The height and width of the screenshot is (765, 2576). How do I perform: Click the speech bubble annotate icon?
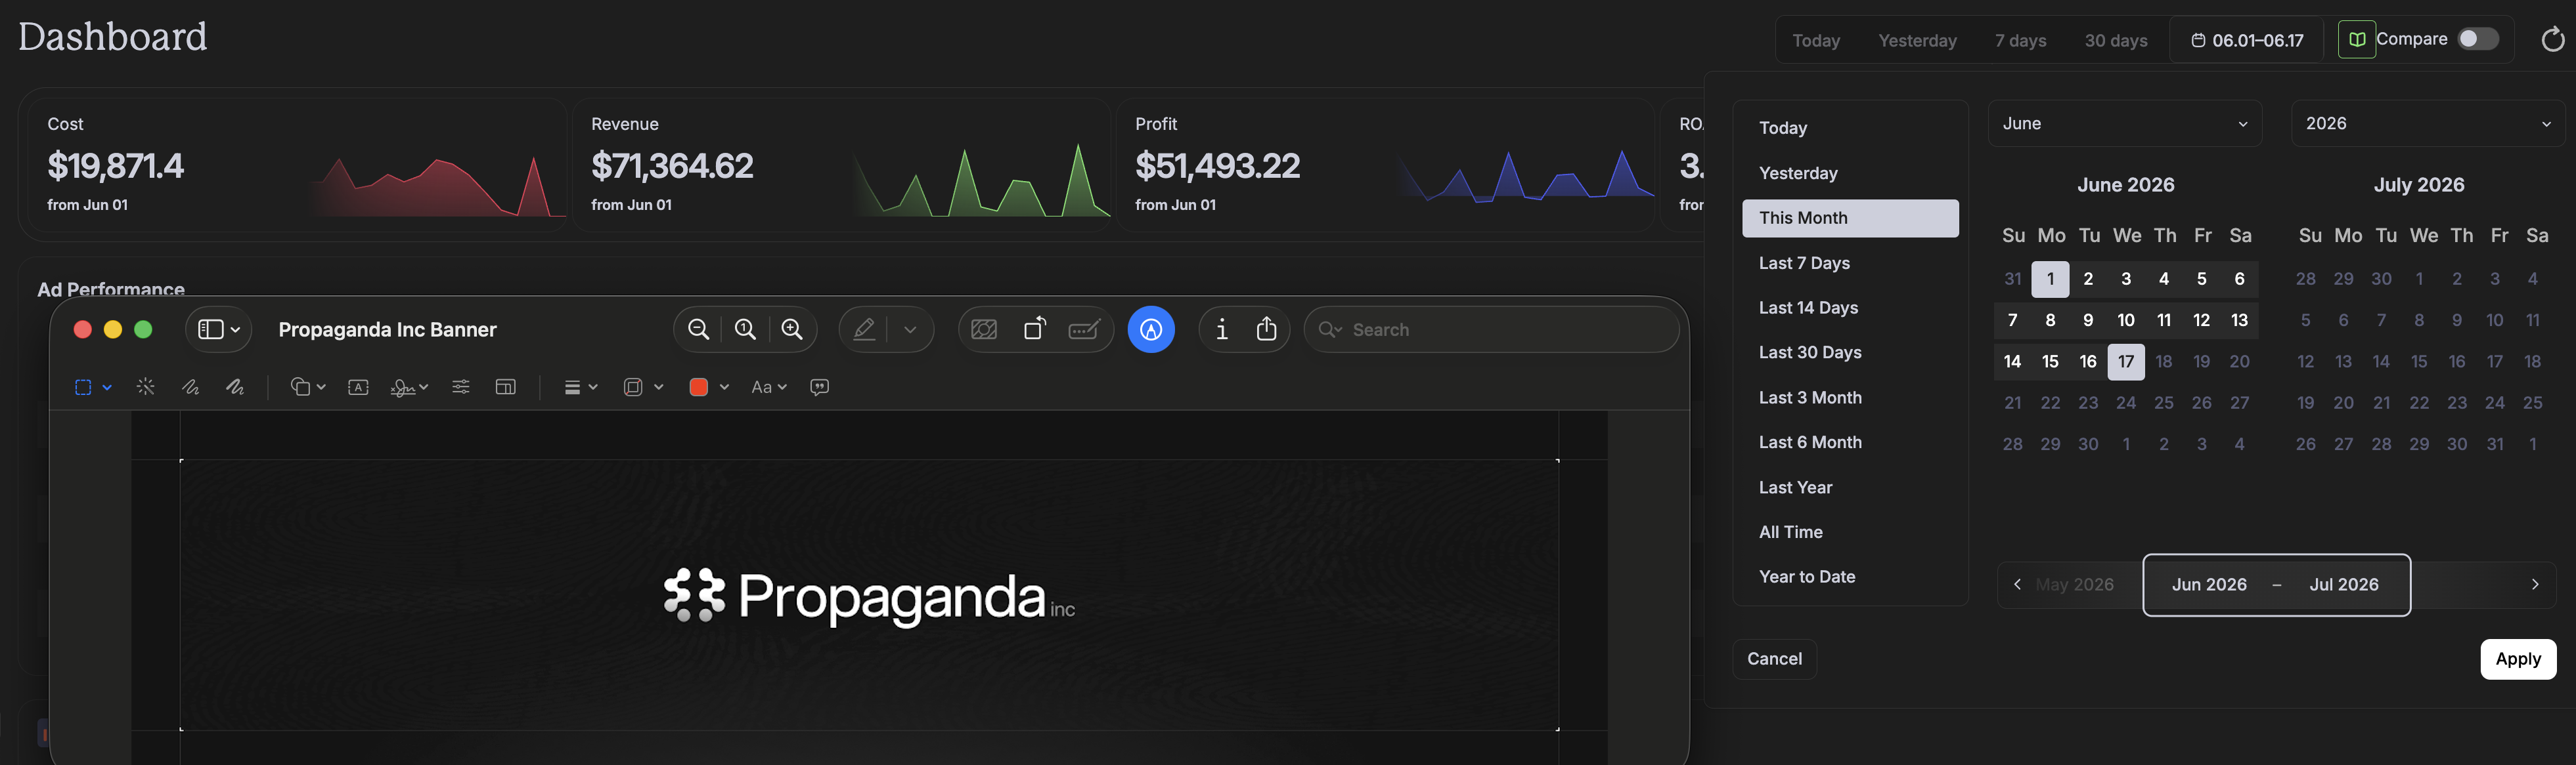(819, 388)
